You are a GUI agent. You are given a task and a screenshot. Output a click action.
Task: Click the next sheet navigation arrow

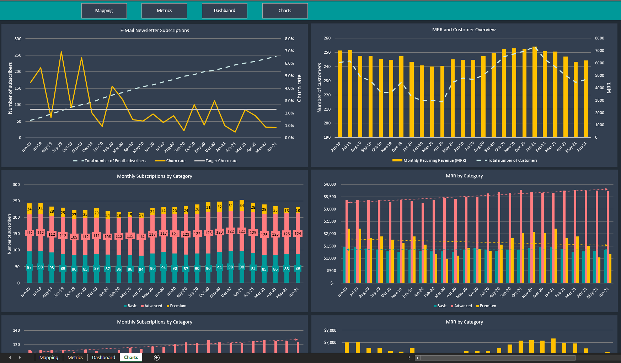pyautogui.click(x=20, y=357)
